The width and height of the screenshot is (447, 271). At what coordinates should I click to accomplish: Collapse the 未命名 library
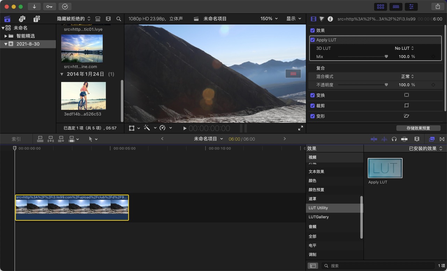point(3,28)
